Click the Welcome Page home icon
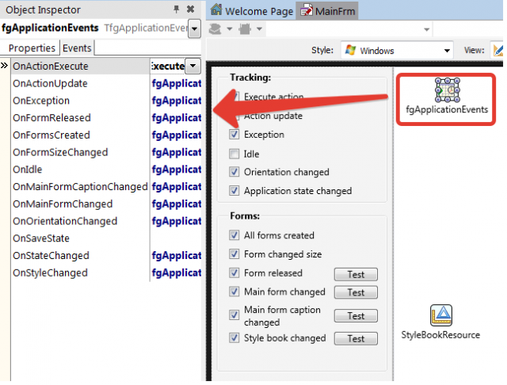This screenshot has width=507, height=385. point(216,10)
